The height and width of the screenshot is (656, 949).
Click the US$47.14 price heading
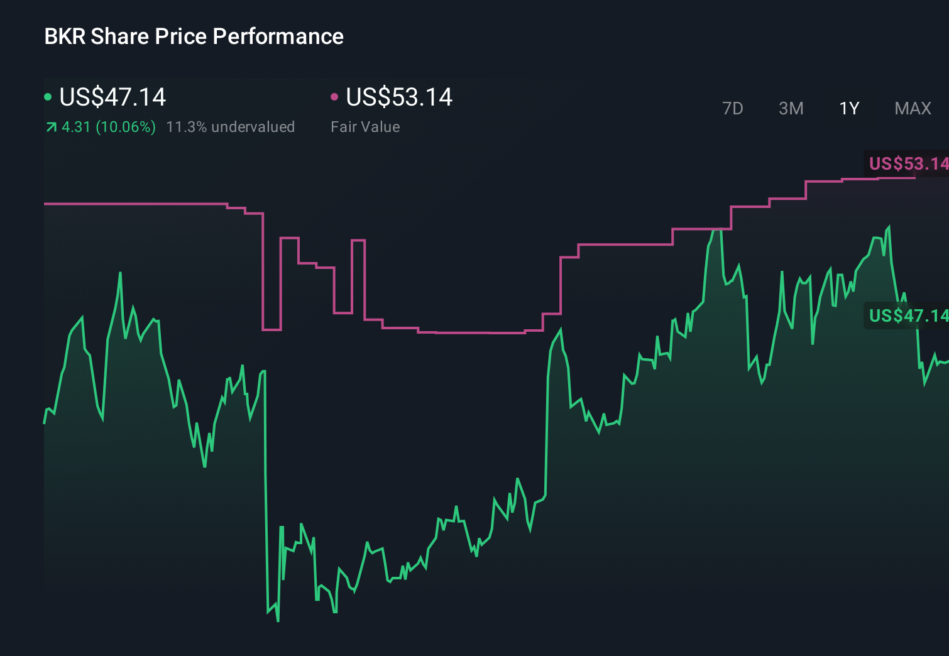112,97
